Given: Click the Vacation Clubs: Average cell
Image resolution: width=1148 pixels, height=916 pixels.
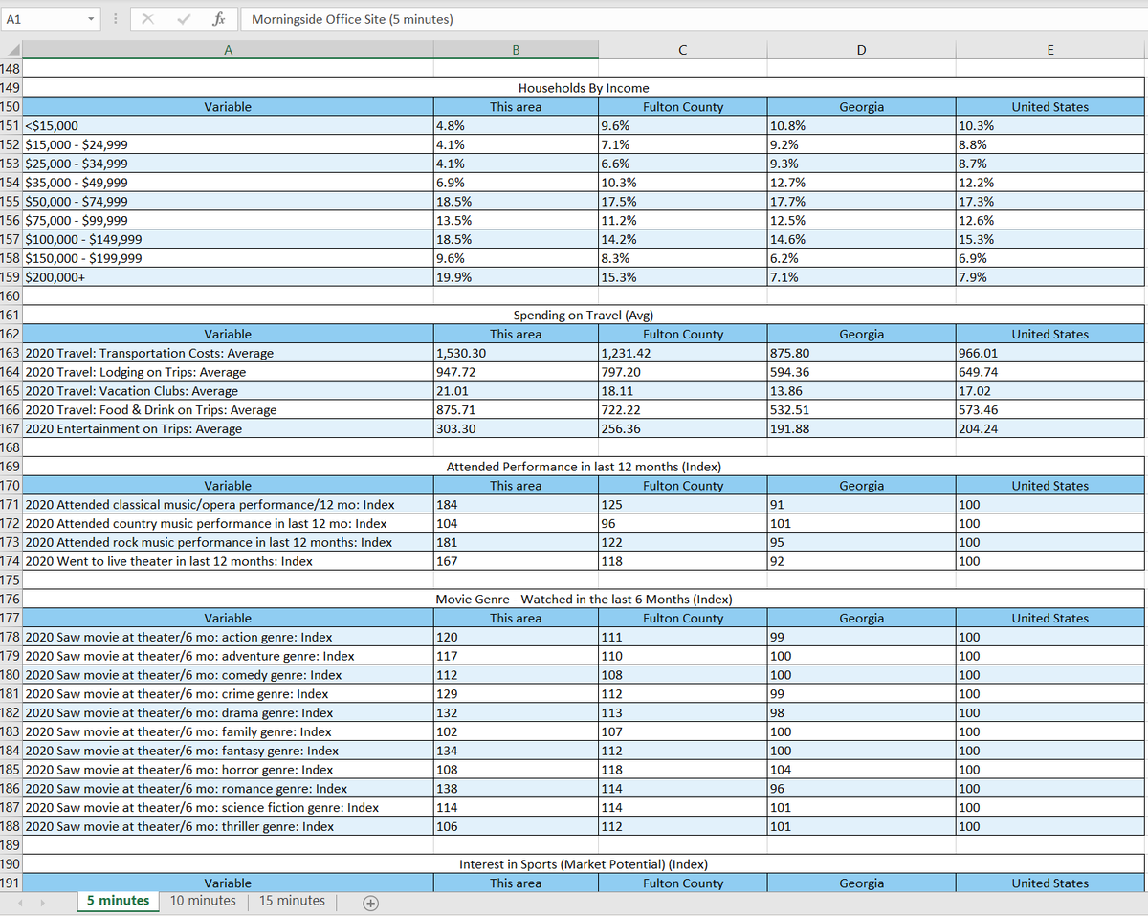Looking at the screenshot, I should click(228, 391).
